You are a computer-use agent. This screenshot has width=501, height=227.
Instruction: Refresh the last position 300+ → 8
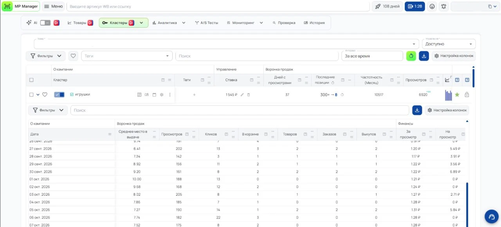tap(342, 94)
